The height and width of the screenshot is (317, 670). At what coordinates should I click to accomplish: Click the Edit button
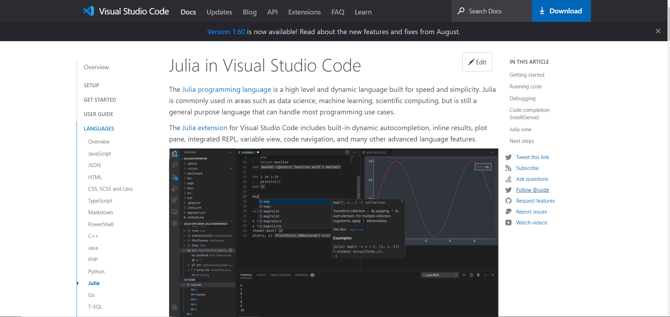477,62
